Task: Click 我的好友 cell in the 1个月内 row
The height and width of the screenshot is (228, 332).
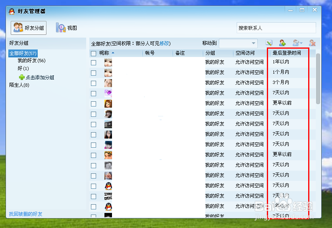Action: click(x=214, y=72)
